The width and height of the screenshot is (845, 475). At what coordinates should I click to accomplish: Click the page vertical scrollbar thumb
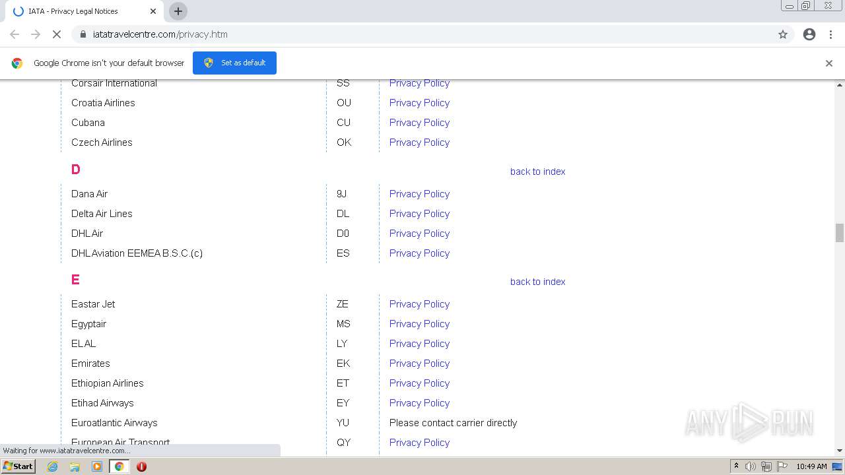(x=840, y=233)
